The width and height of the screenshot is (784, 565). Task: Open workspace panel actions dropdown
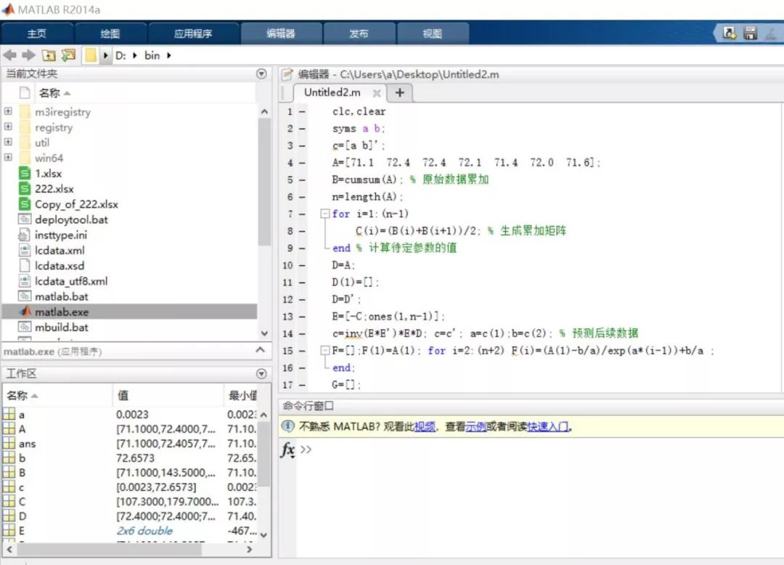click(x=261, y=373)
